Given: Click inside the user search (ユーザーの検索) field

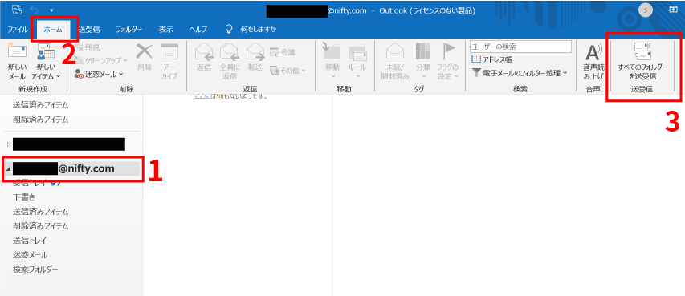Looking at the screenshot, I should [x=520, y=47].
